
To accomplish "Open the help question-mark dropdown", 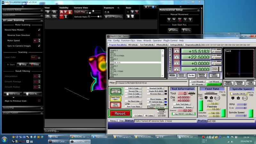I will click(x=154, y=7).
